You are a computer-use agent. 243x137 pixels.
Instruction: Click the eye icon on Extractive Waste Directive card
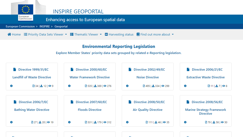224,86
